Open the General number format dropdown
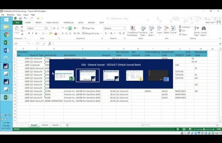 tap(124, 28)
